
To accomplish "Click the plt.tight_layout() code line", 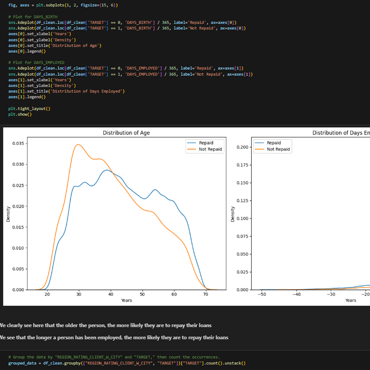I will 29,109.
